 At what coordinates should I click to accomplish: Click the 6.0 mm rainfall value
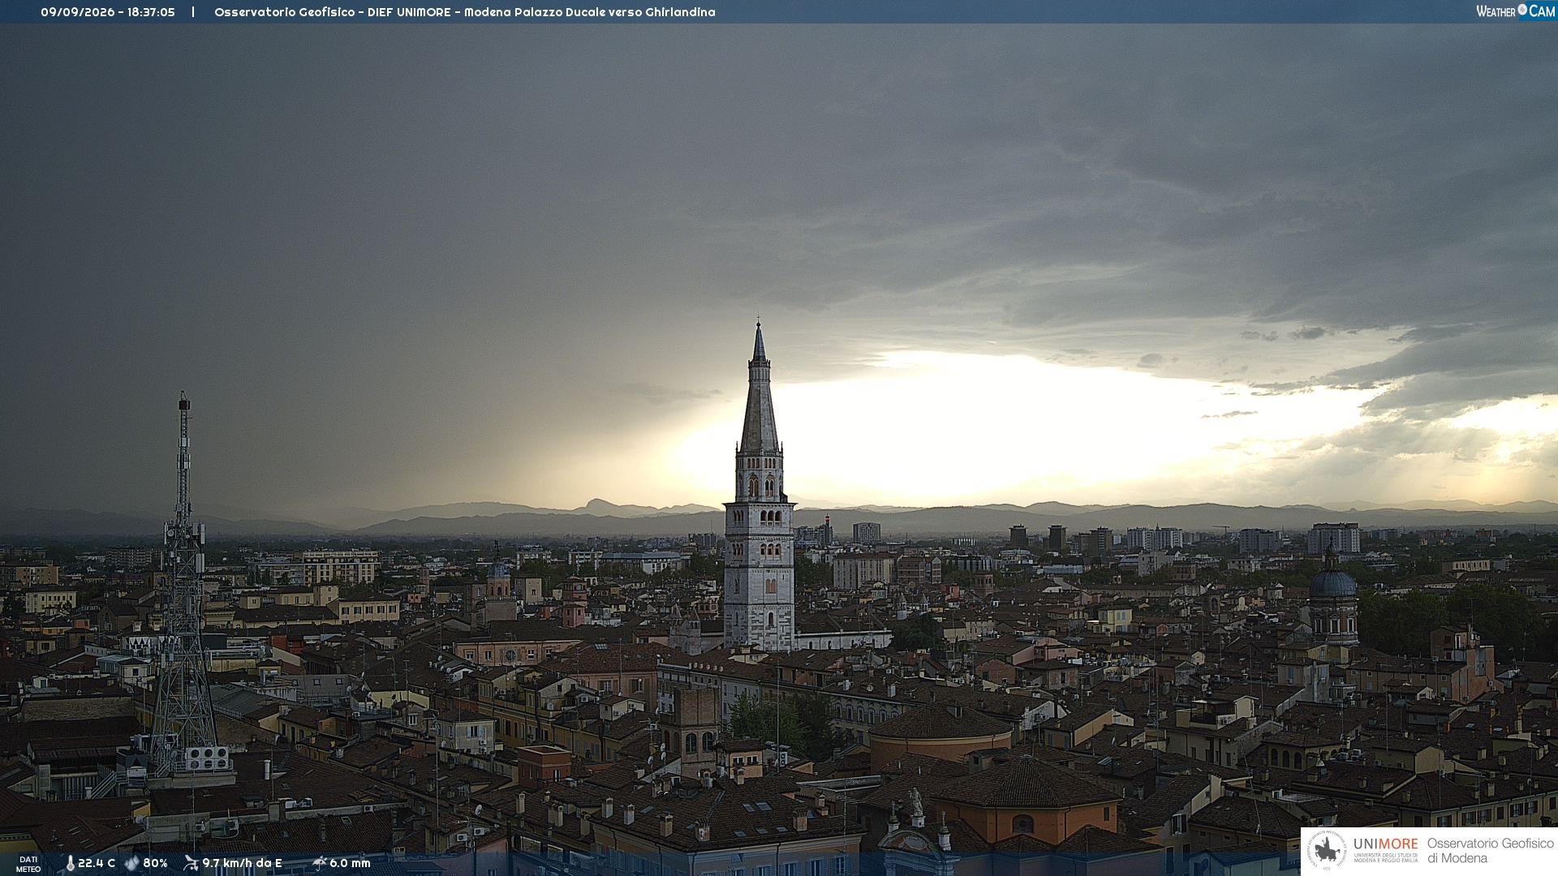tap(350, 864)
